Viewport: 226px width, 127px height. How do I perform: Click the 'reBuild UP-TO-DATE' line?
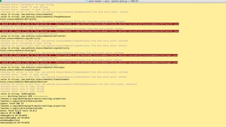click(11, 113)
